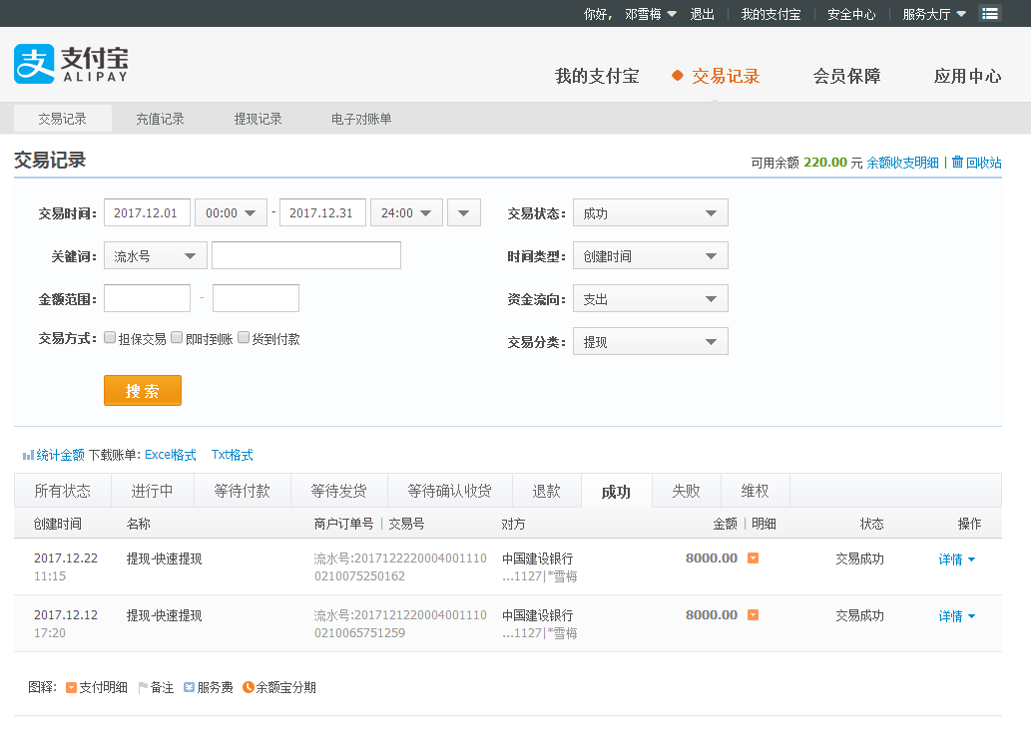The width and height of the screenshot is (1031, 742).
Task: Expand 详情 for the 2017.12.12 transaction
Action: 957,616
